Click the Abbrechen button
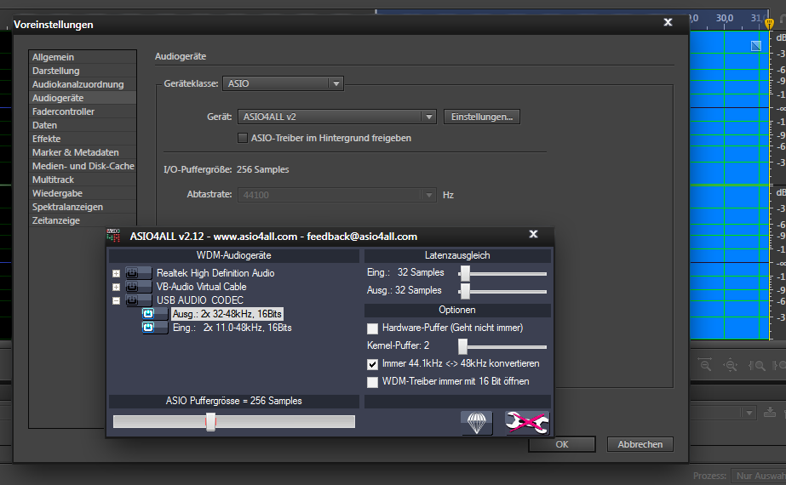Screen dimensions: 786x485 pos(640,444)
